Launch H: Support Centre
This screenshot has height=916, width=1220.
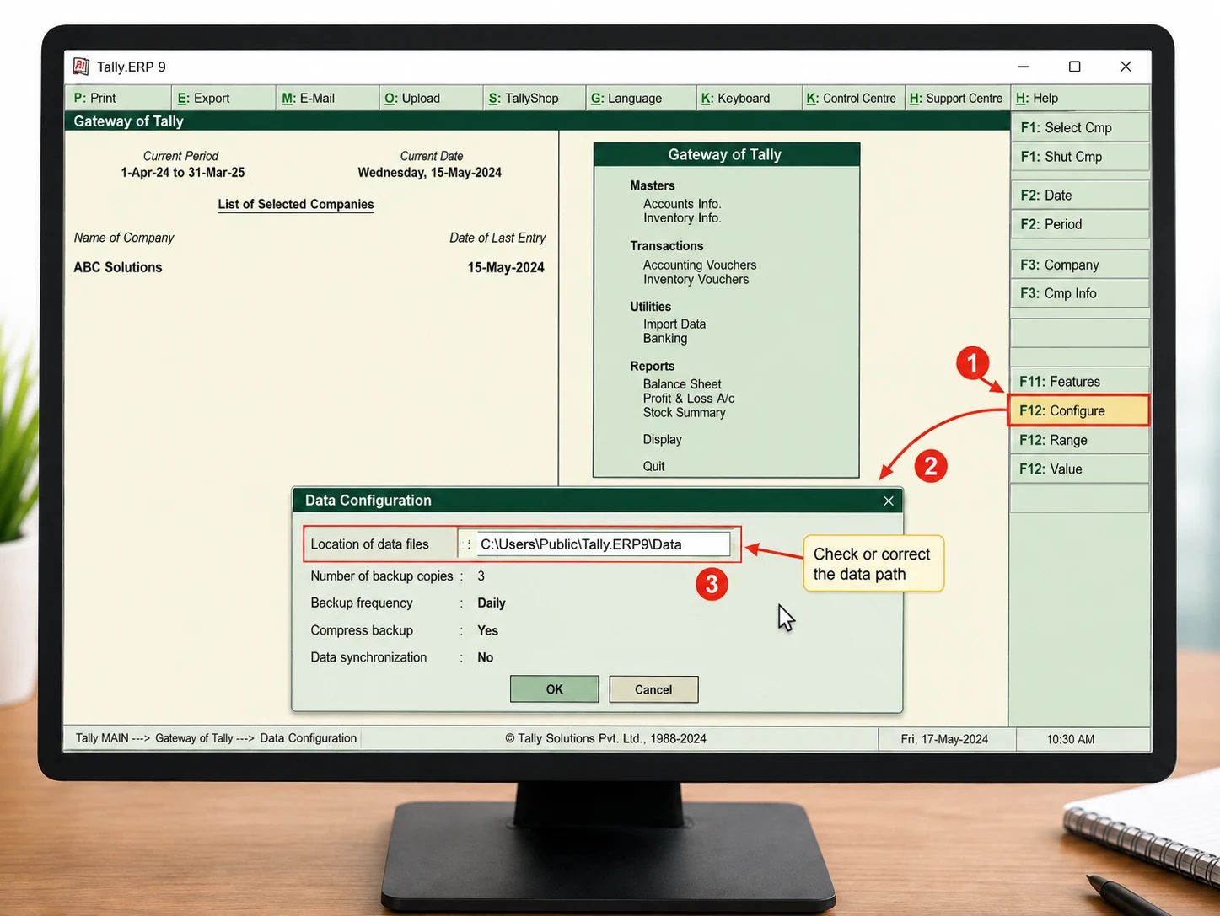(956, 98)
